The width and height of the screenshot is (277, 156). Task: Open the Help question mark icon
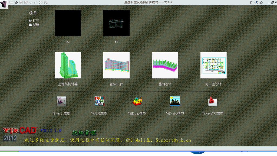[x=256, y=2]
